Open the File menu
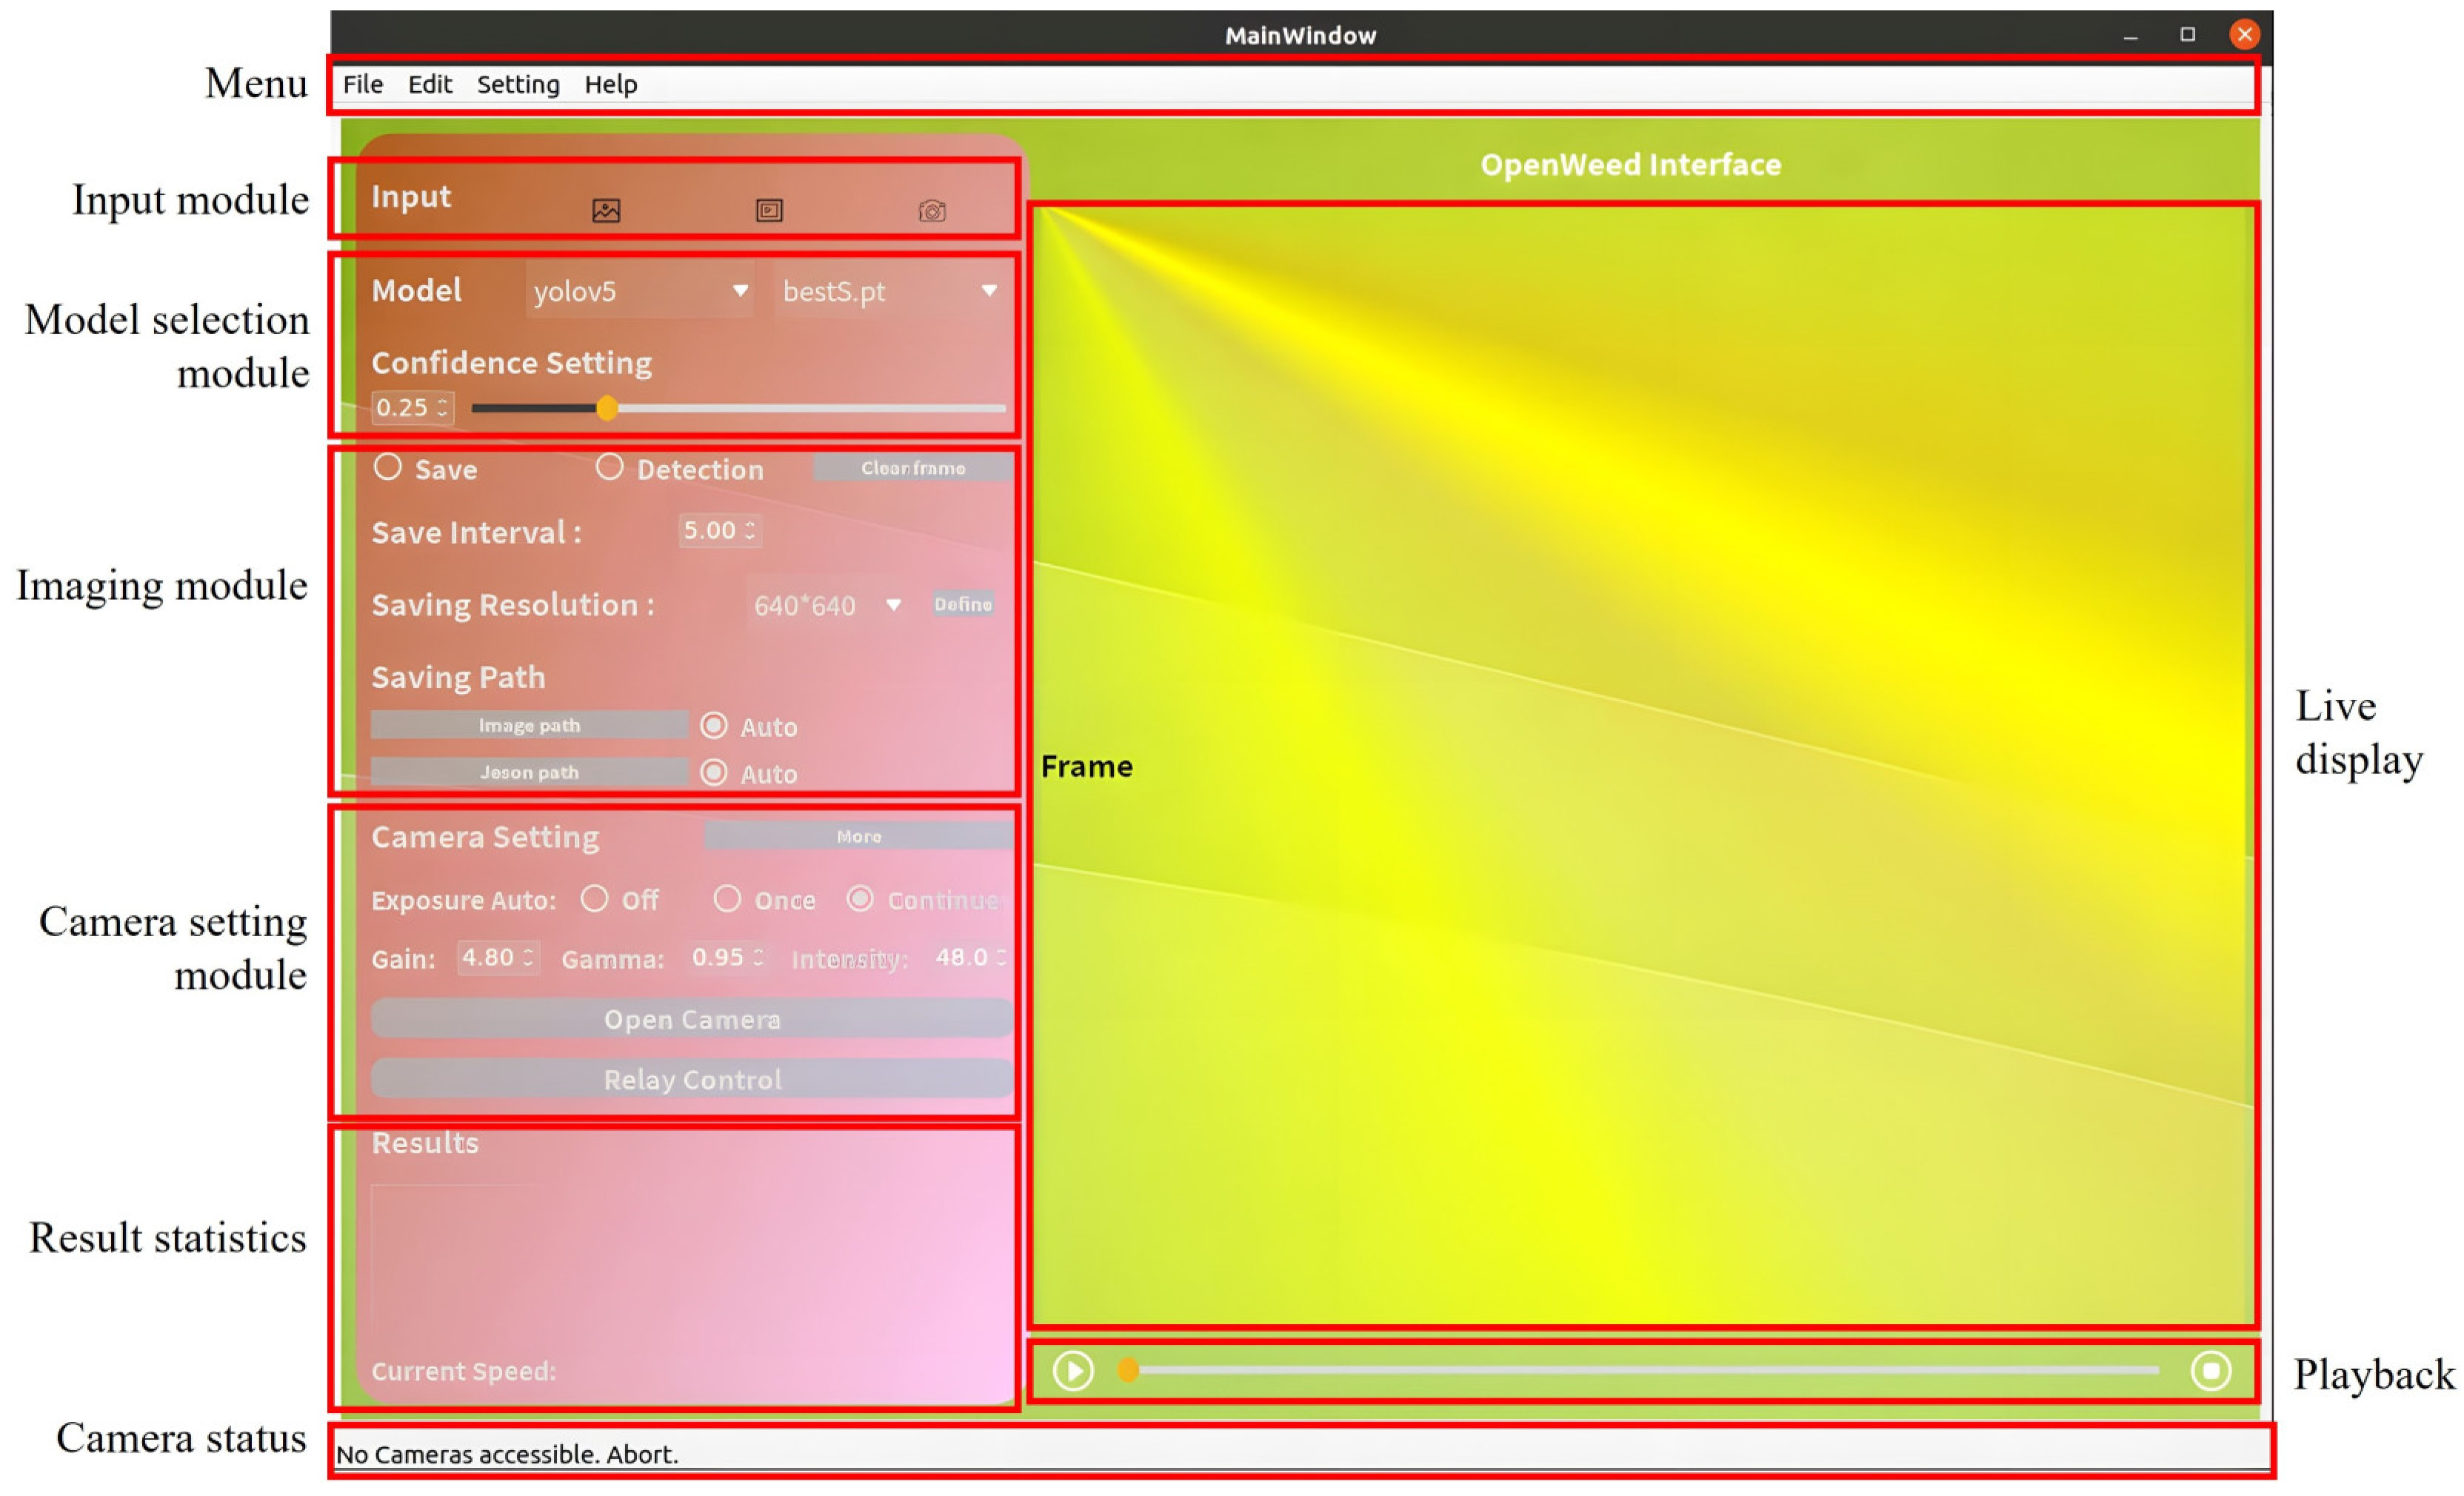This screenshot has width=2464, height=1496. coord(362,84)
